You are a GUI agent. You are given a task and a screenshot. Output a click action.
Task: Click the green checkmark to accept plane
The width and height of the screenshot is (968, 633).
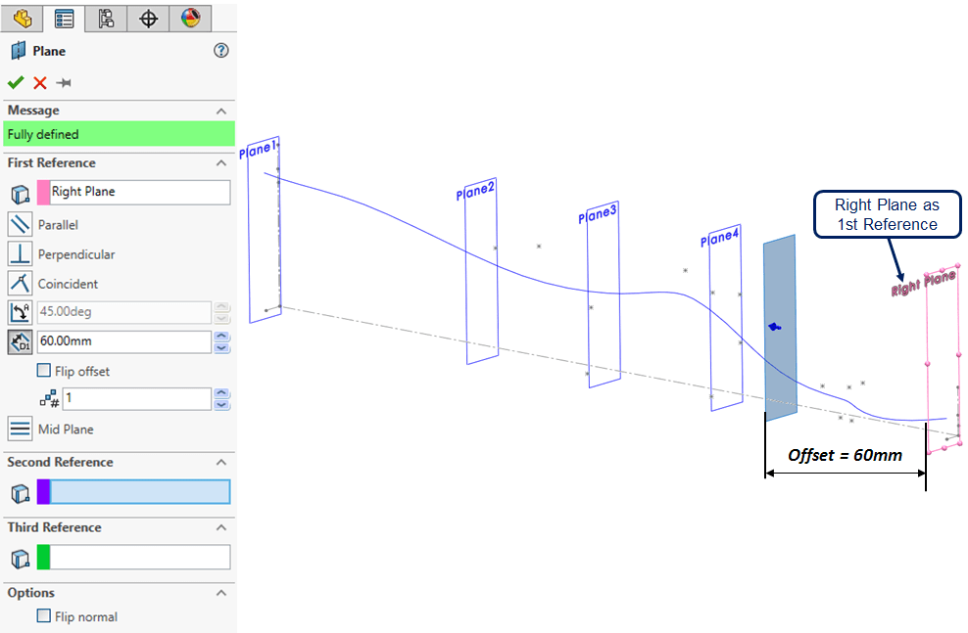coord(16,83)
